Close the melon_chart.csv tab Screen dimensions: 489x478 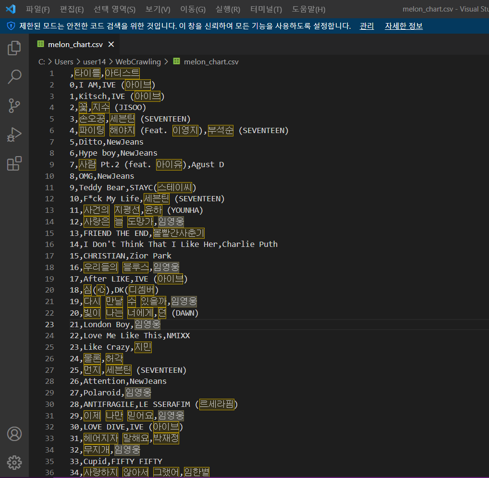click(111, 44)
